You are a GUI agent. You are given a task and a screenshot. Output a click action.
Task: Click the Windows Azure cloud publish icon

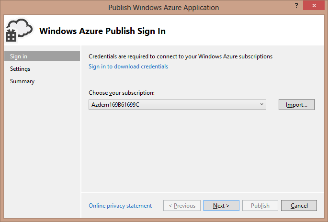(19, 30)
